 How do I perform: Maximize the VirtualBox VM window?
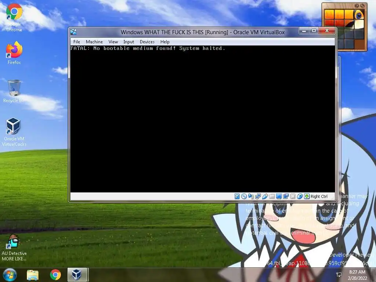click(x=314, y=31)
